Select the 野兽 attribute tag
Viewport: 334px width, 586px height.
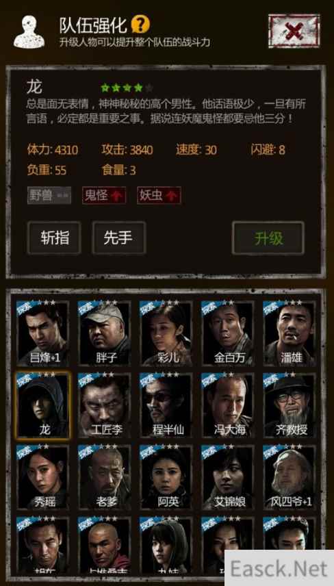point(49,195)
